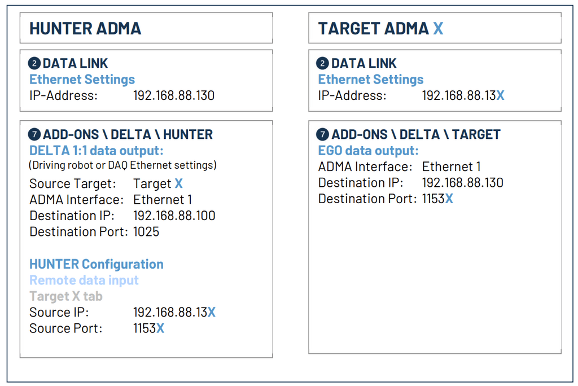
Task: Click the number 2 badge in Target DATA LINK
Action: 323,64
